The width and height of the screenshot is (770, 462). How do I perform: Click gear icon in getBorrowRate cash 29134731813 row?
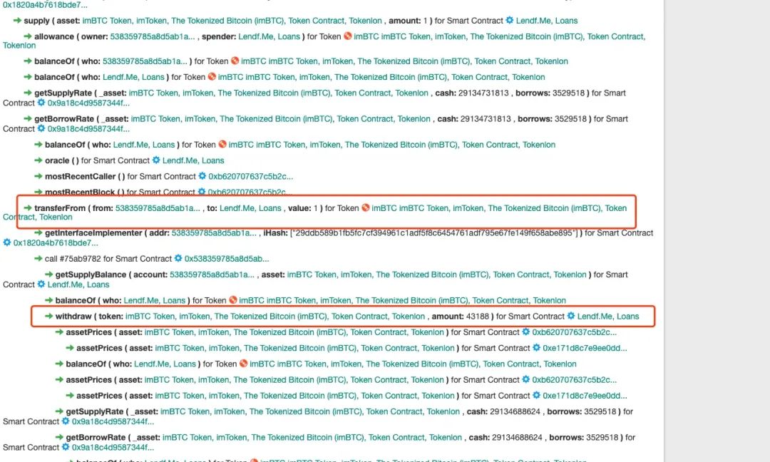point(41,128)
